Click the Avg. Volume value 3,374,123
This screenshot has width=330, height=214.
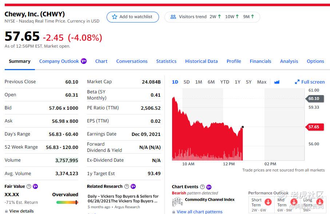[67, 173]
